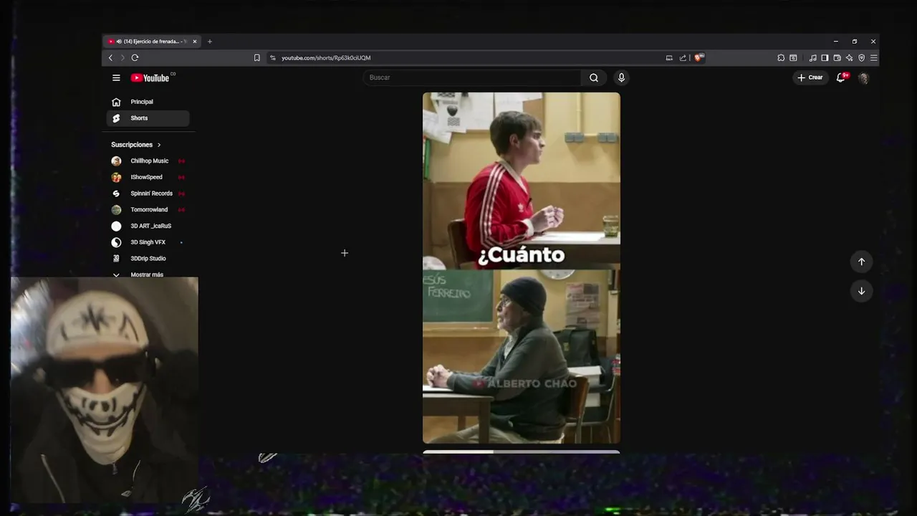Click the YouTube logo
Viewport: 917px width, 516px height.
click(150, 77)
